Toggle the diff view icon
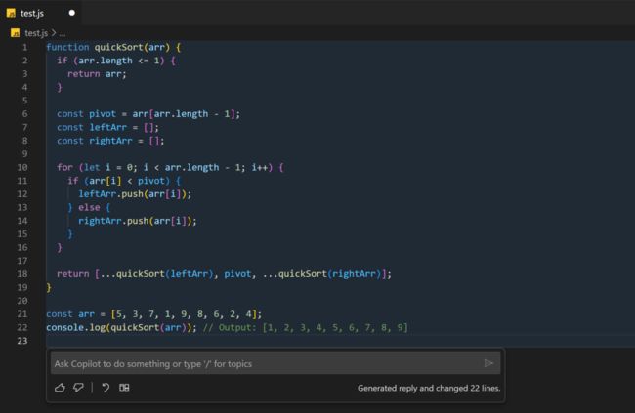635x413 pixels. [124, 388]
